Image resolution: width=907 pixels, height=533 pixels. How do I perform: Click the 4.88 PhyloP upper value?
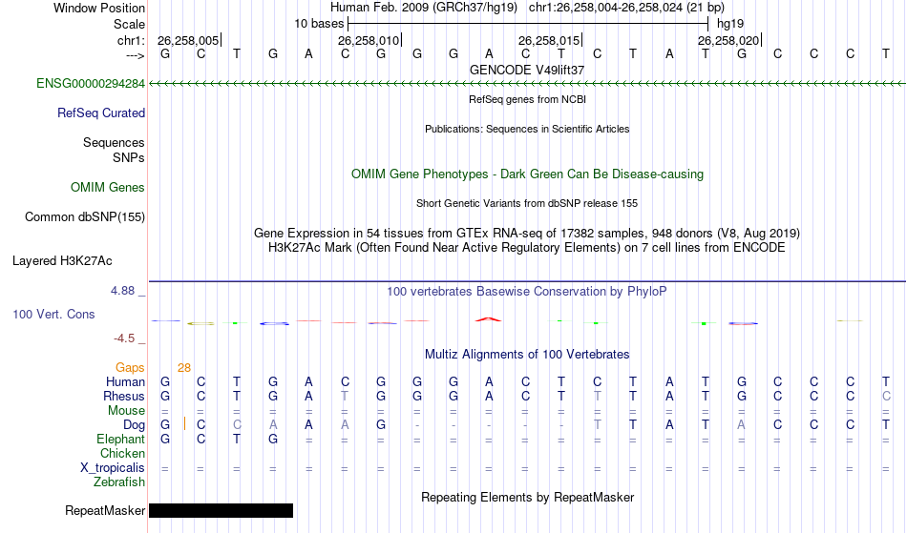(x=122, y=291)
